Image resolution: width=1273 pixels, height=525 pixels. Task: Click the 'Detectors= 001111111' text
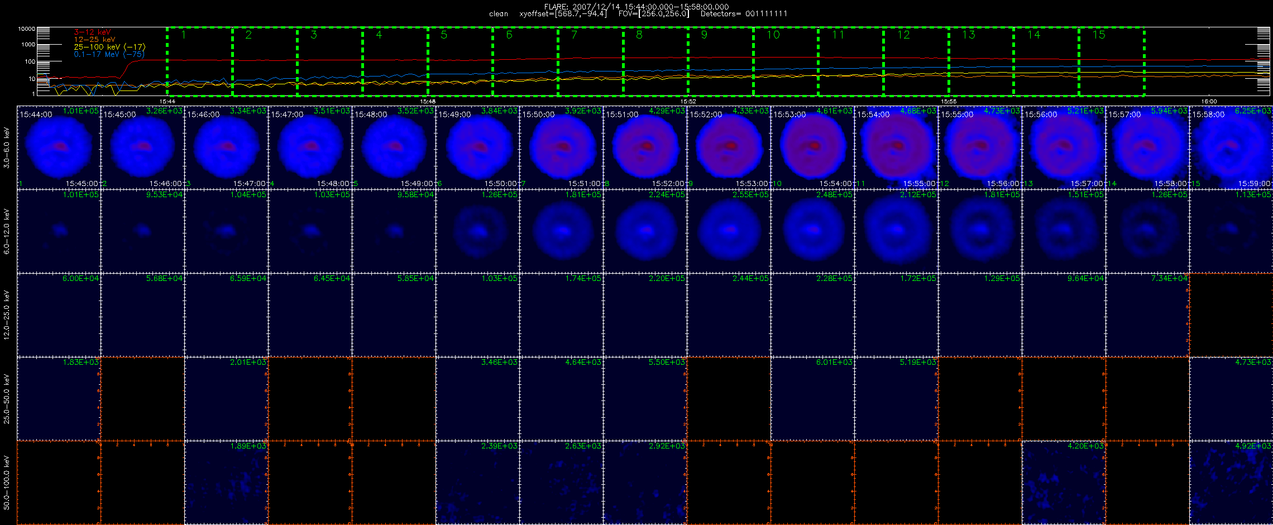744,14
